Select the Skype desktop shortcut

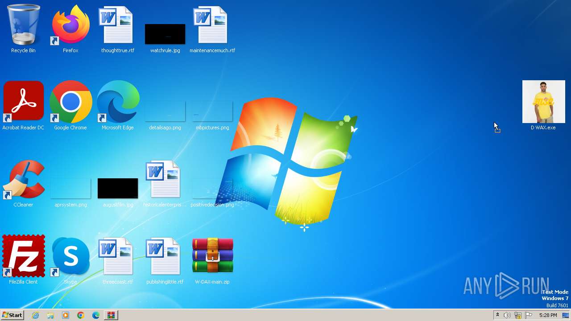pos(70,260)
